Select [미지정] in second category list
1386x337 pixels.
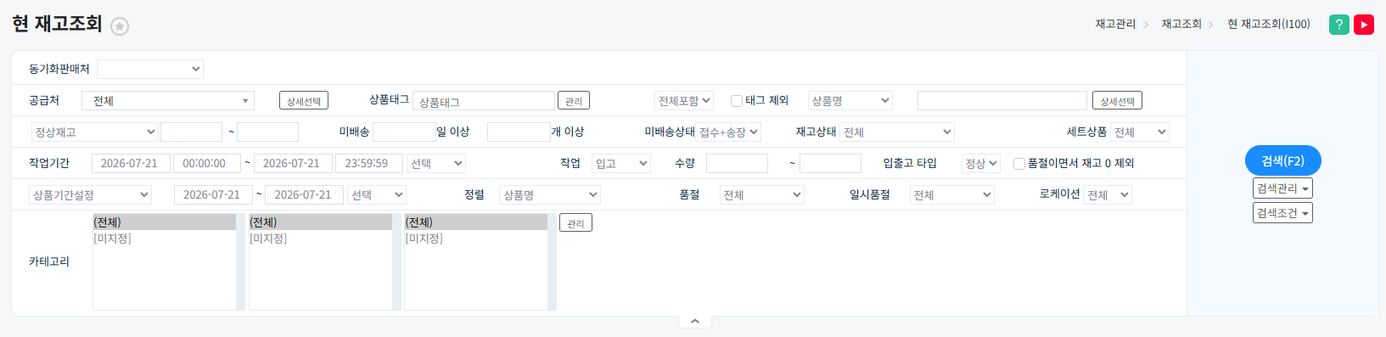320,239
